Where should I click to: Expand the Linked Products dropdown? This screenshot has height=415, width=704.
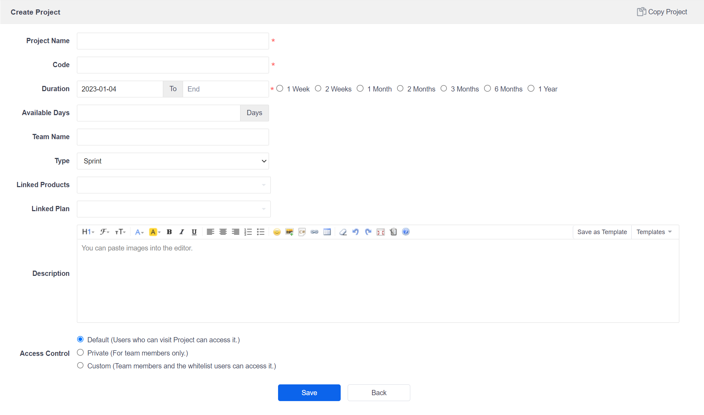tap(173, 185)
